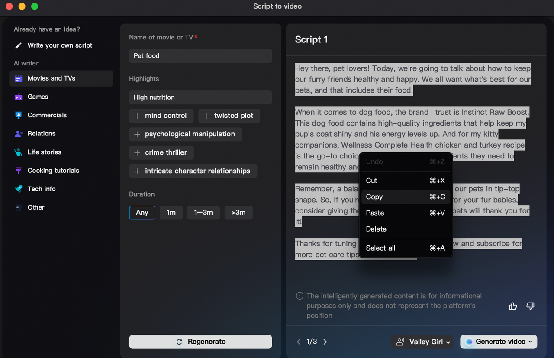Click the info icon near the disclaimer text
554x358 pixels.
click(299, 296)
